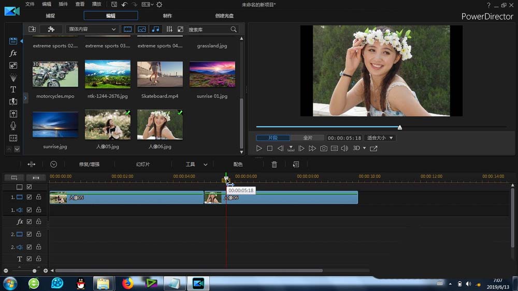This screenshot has width=518, height=291.
Task: Click the puzzle-piece plugin icon in library
Action: point(51,30)
